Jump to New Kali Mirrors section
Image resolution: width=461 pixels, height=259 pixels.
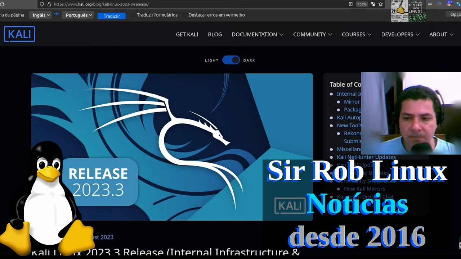(364, 189)
